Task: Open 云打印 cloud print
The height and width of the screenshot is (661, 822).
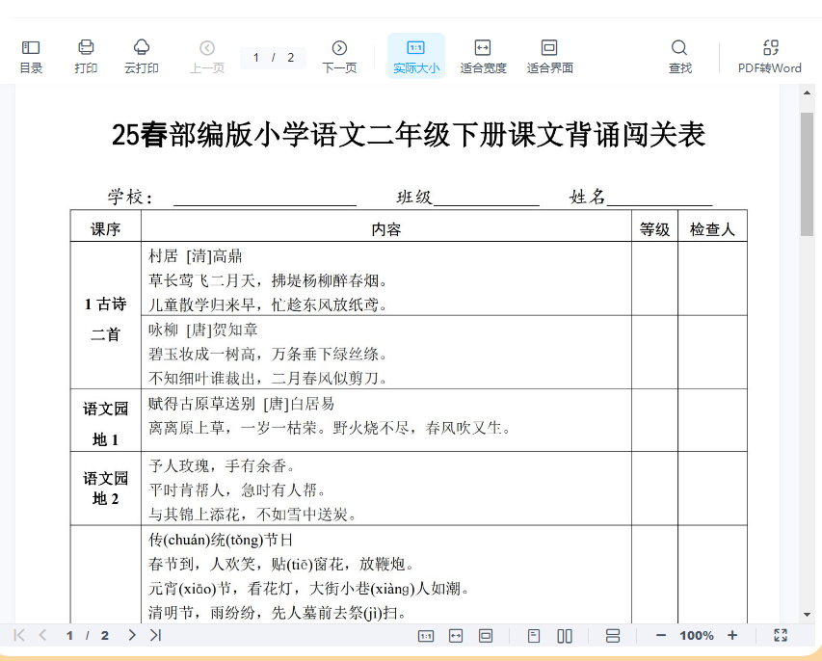Action: (x=142, y=56)
